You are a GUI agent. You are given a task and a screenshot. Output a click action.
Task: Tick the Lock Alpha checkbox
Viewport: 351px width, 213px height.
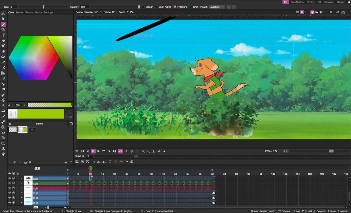click(157, 7)
